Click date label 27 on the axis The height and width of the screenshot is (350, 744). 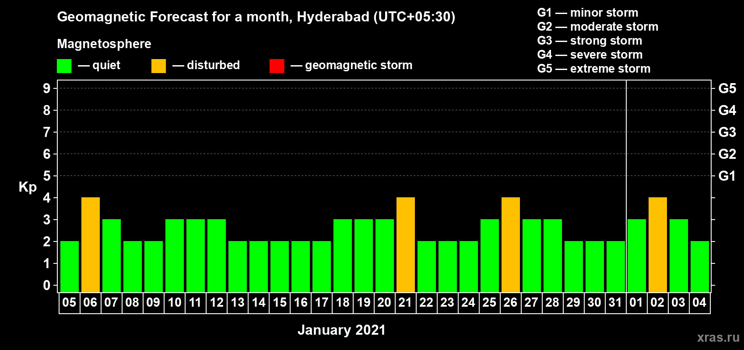[531, 302]
